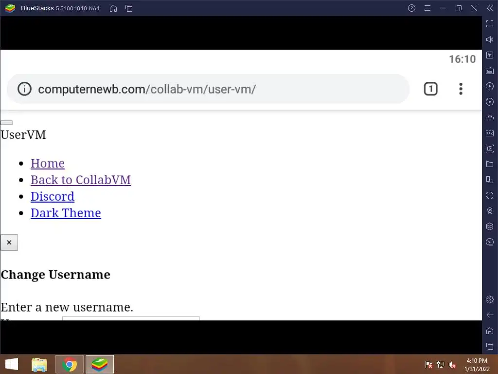
Task: Take a screenshot with the camera icon
Action: coord(490,149)
